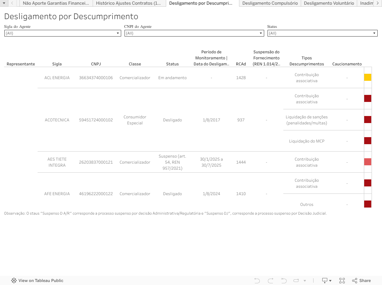Image resolution: width=382 pixels, height=285 pixels.
Task: Click the Refresh data icon
Action: tap(296, 281)
